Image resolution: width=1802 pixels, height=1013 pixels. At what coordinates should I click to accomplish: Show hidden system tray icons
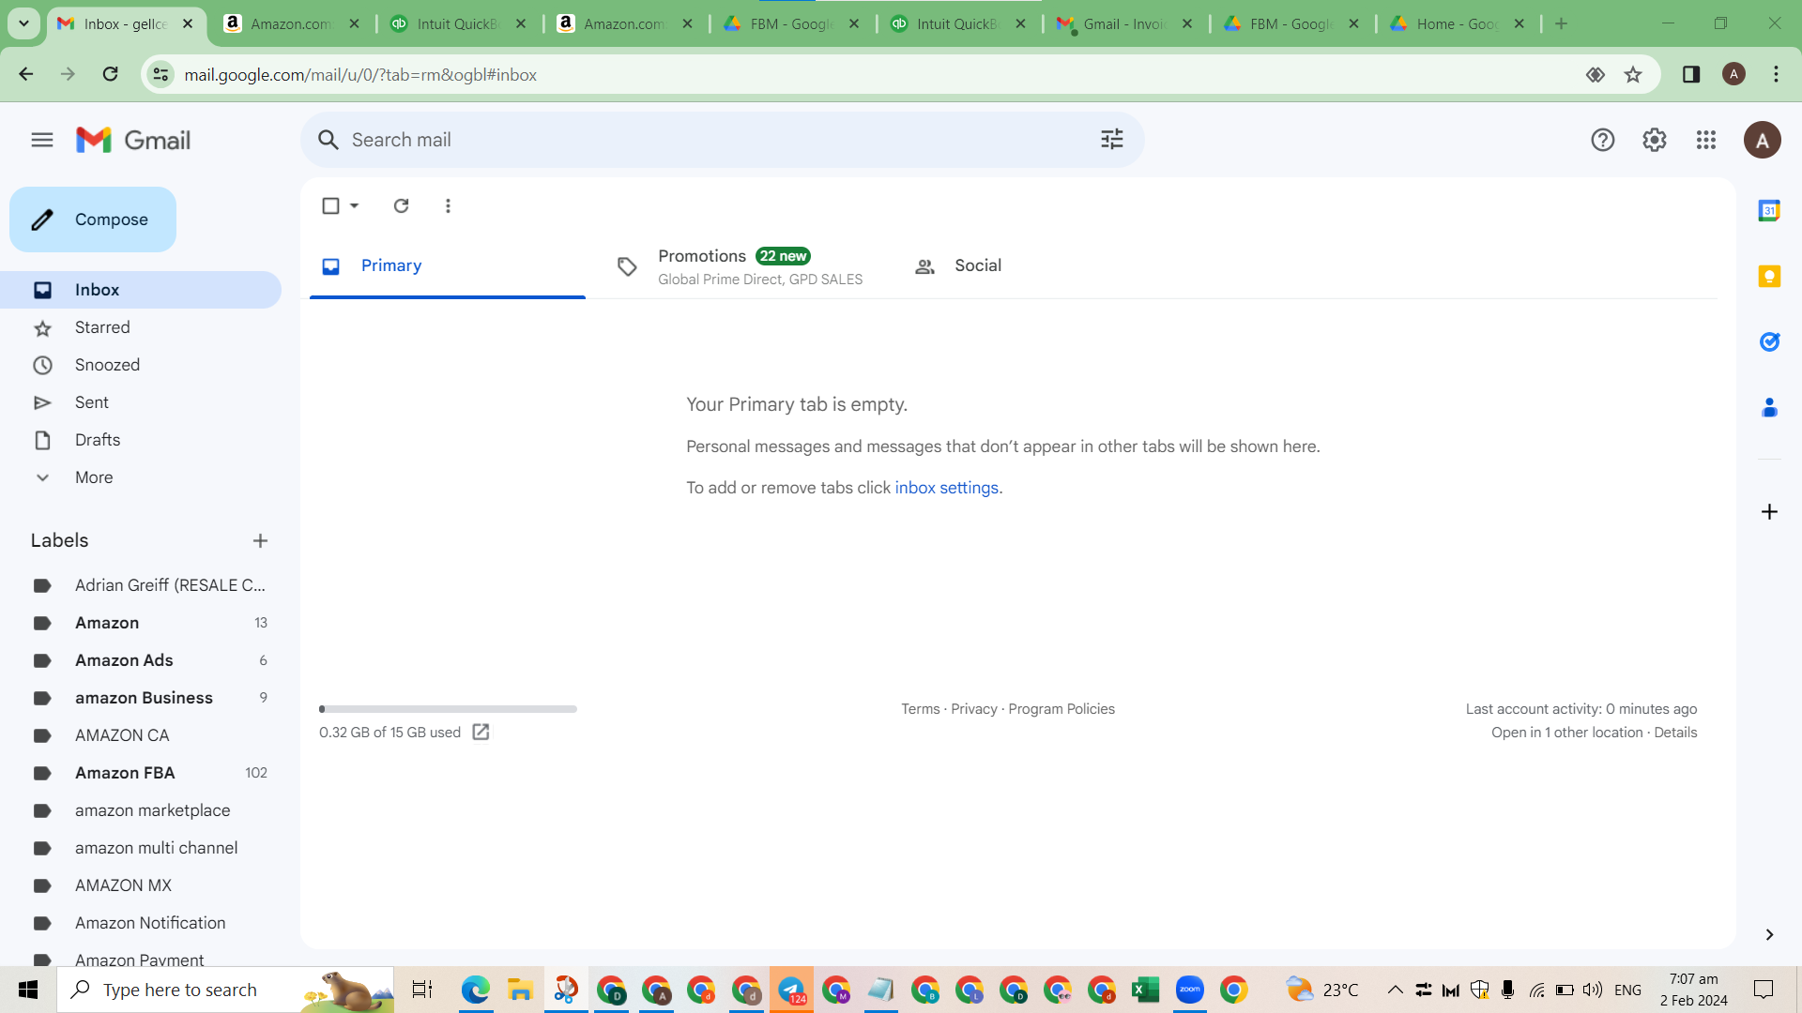coord(1396,990)
